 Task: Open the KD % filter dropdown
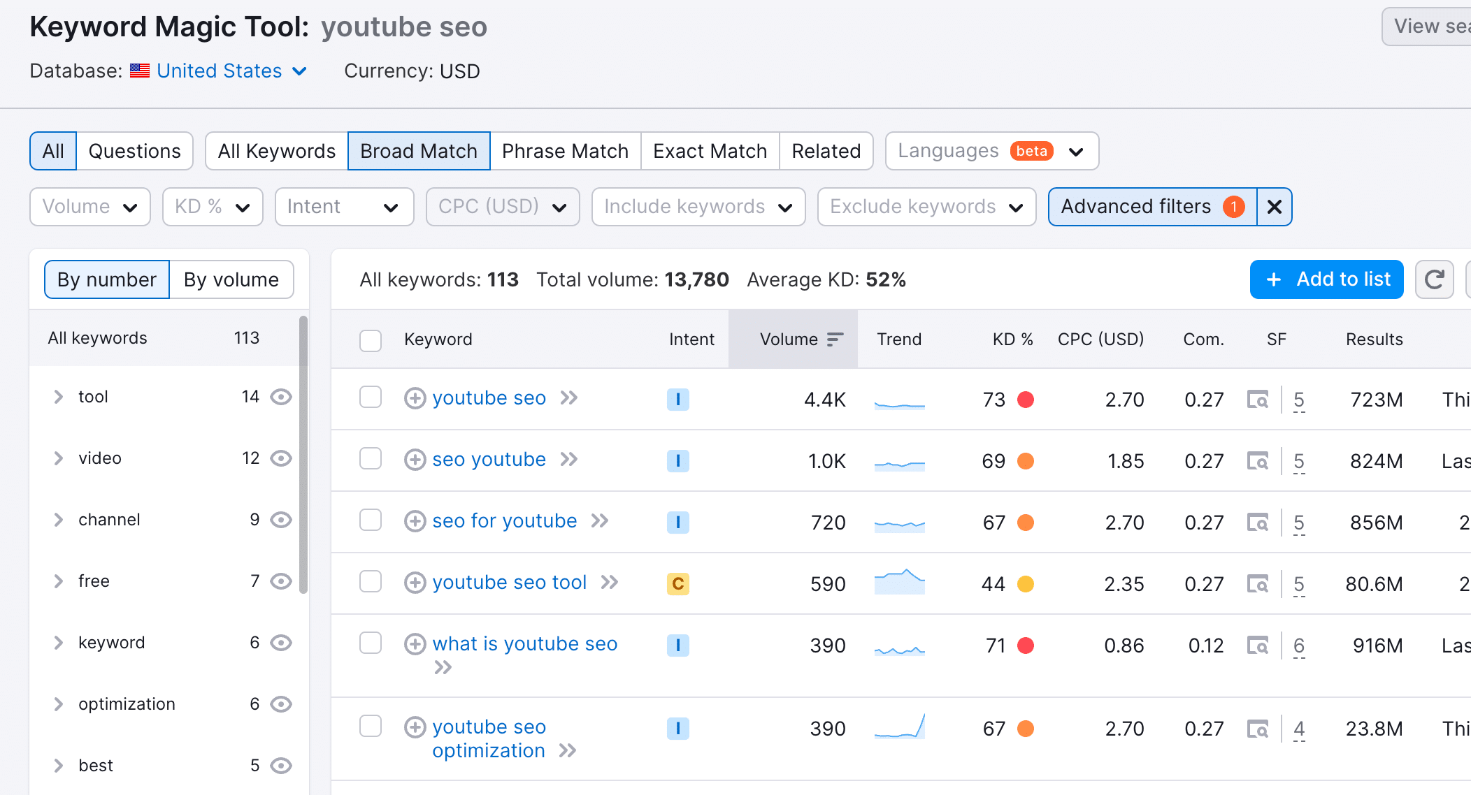click(x=213, y=207)
